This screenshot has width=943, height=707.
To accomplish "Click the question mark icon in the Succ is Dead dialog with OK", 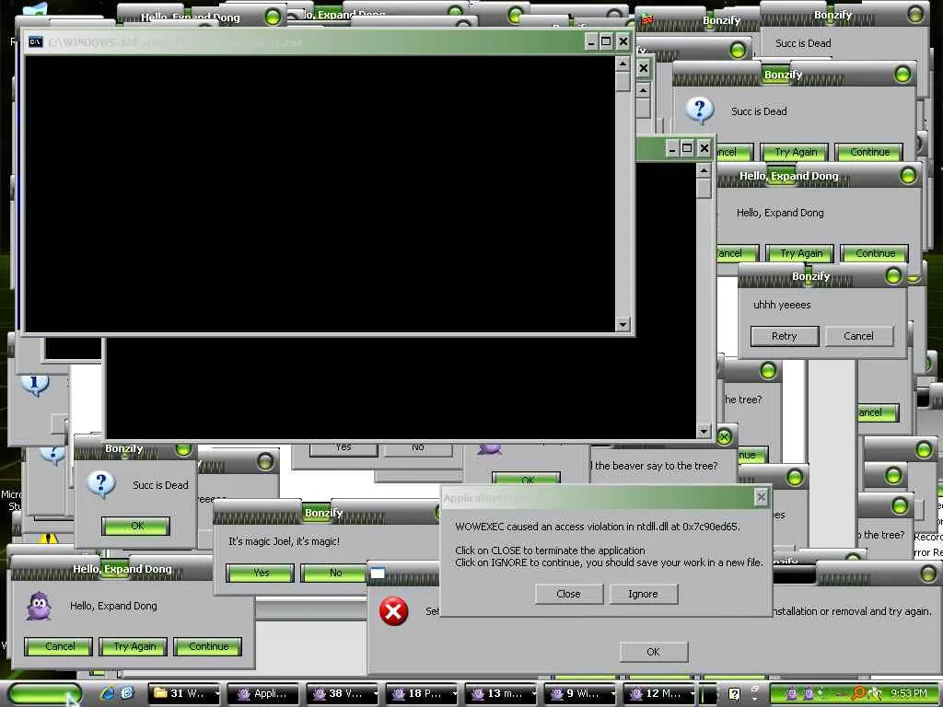I will [x=101, y=484].
